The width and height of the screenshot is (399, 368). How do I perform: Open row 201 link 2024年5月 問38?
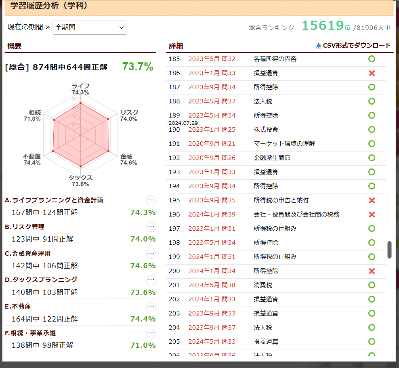[212, 285]
